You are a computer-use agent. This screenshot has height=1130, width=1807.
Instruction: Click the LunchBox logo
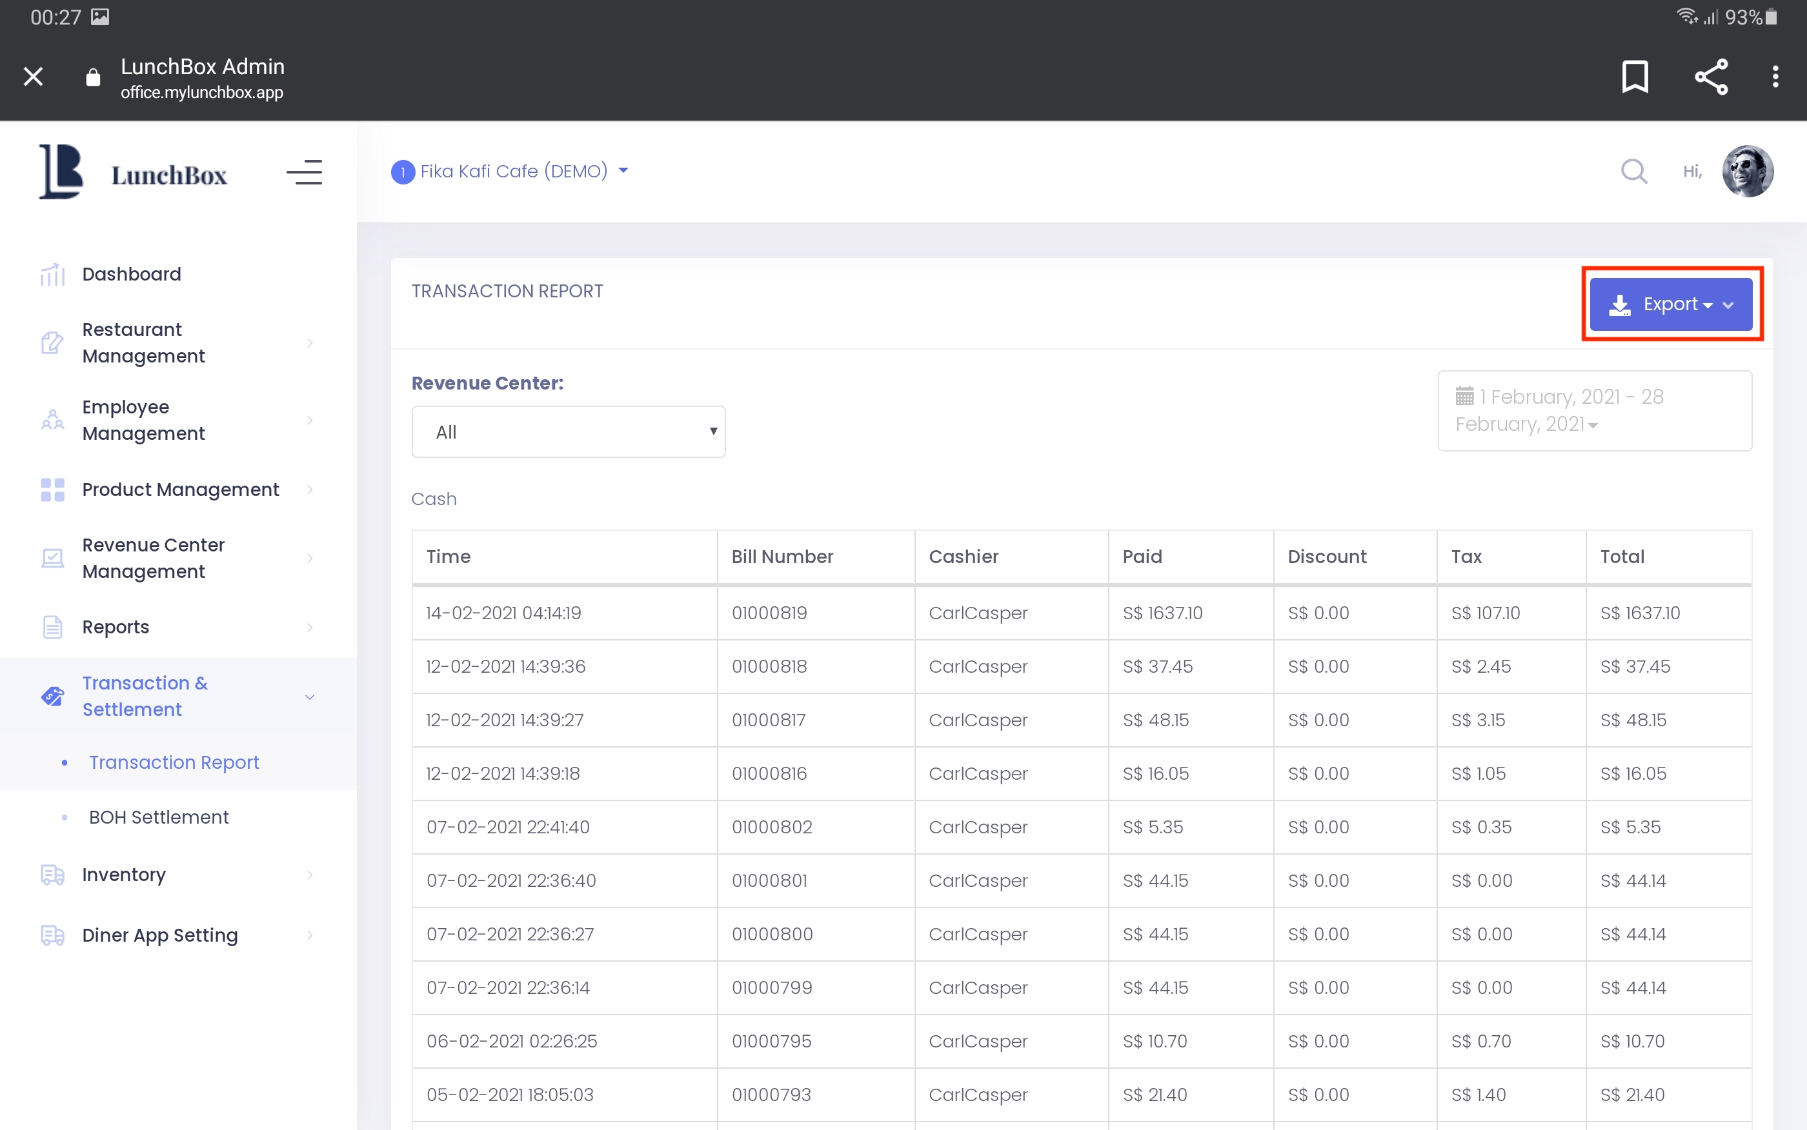coord(133,173)
